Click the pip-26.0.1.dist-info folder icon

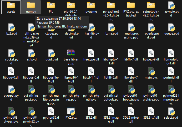coord(71,5)
